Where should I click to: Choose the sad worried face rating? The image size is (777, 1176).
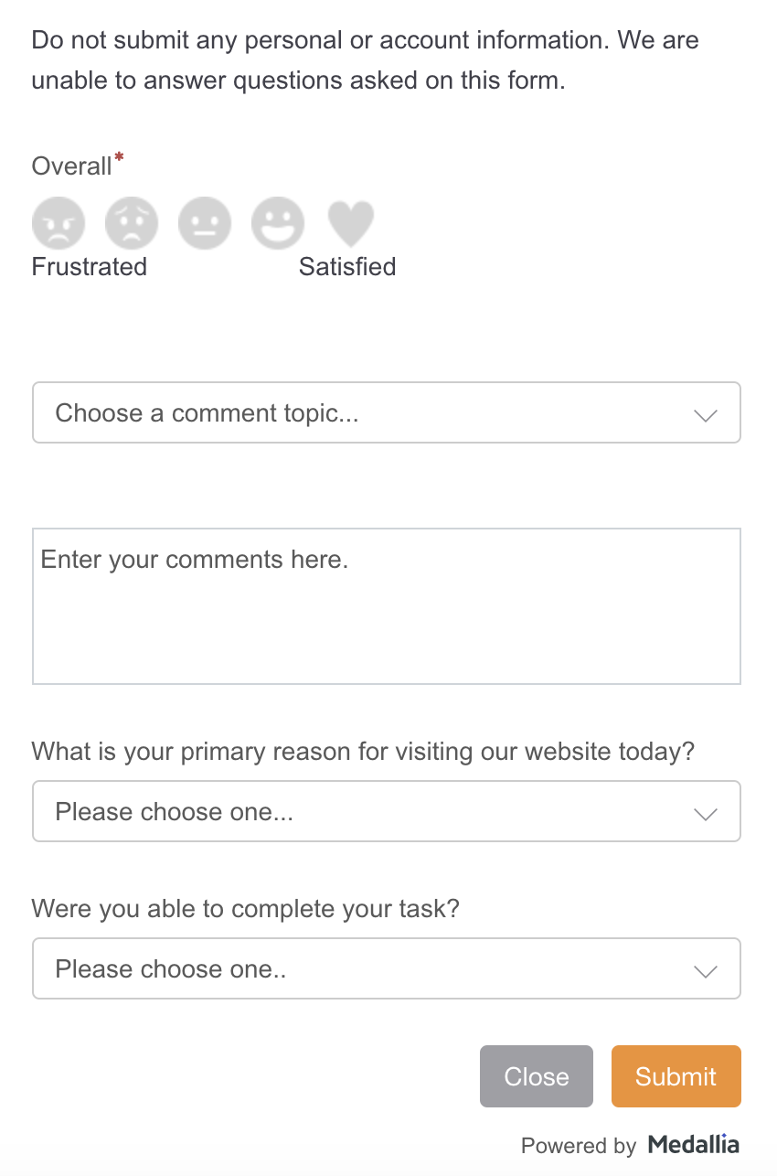tap(132, 223)
